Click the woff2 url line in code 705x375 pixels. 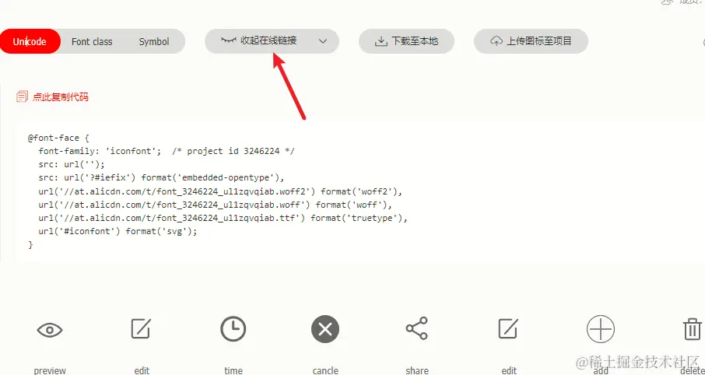click(220, 191)
